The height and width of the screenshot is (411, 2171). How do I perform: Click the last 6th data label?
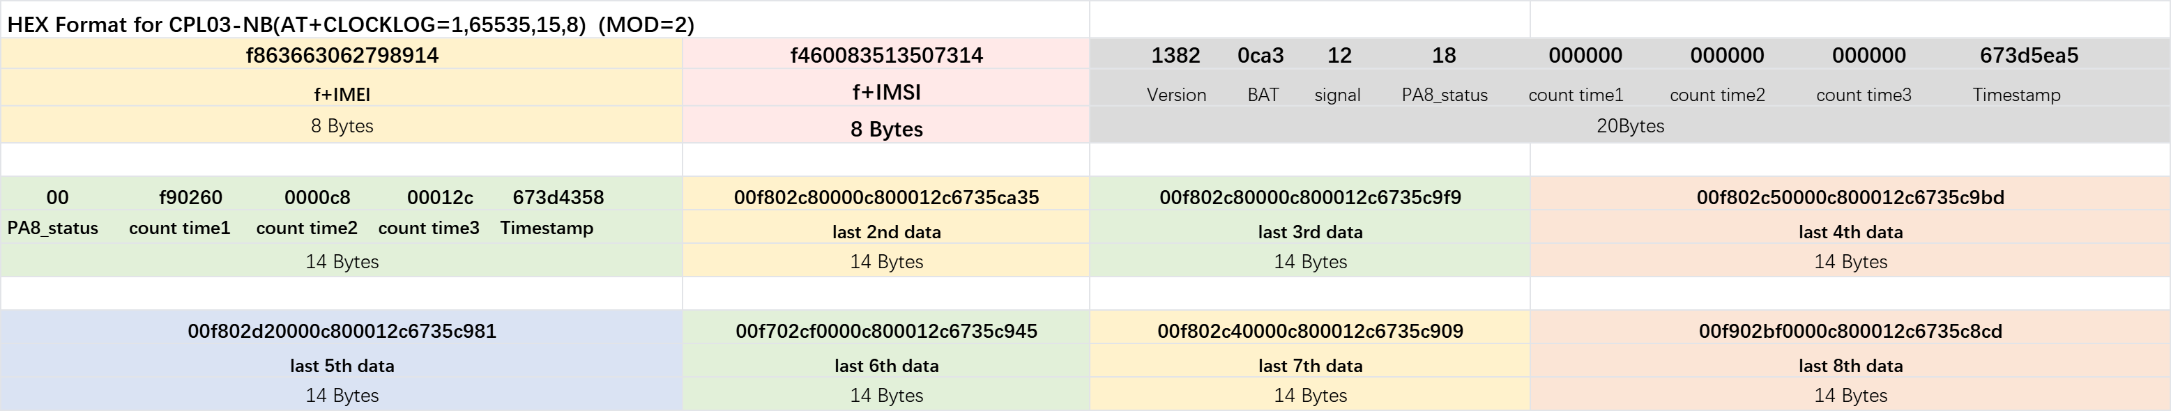coord(886,366)
